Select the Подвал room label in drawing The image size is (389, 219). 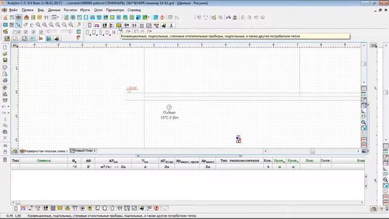tap(169, 113)
